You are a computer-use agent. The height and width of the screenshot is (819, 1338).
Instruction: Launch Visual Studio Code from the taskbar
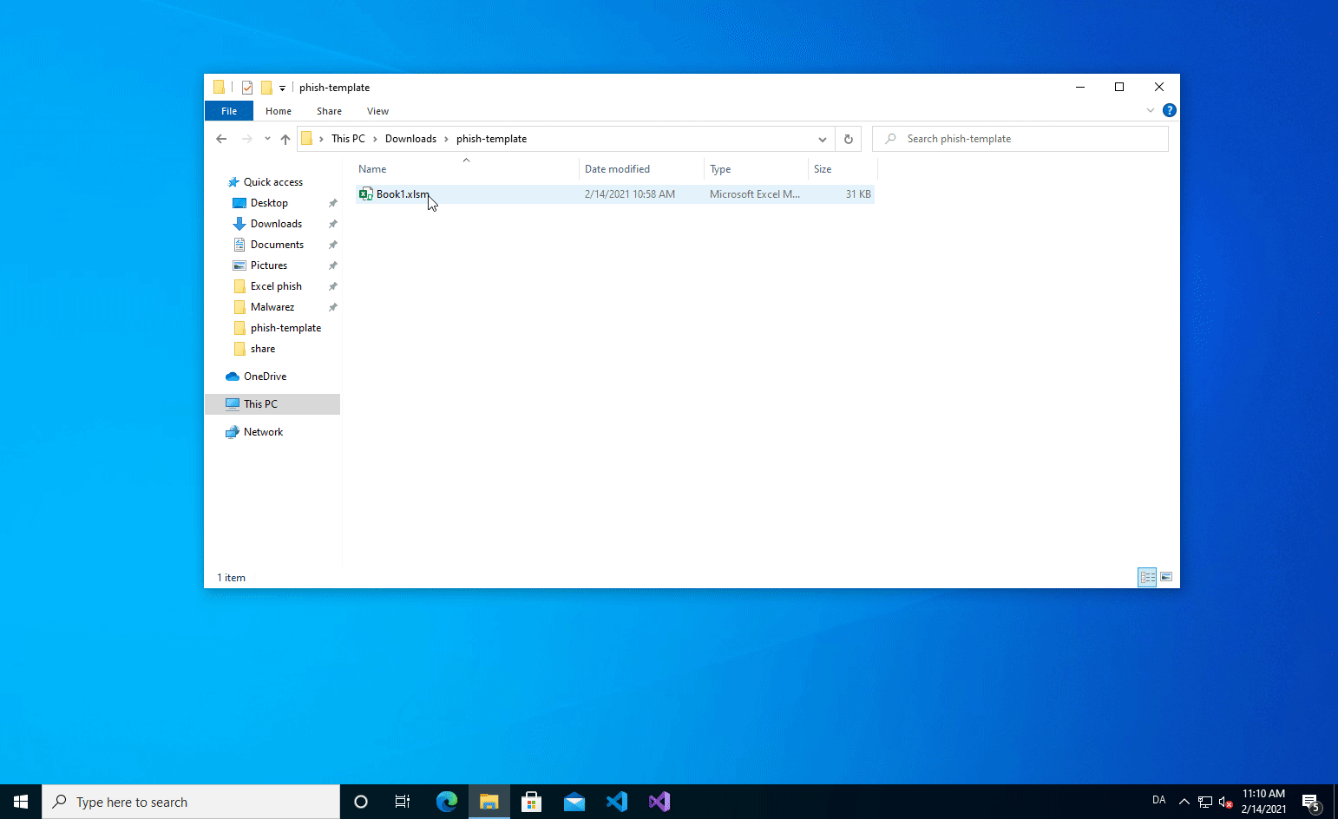point(617,802)
